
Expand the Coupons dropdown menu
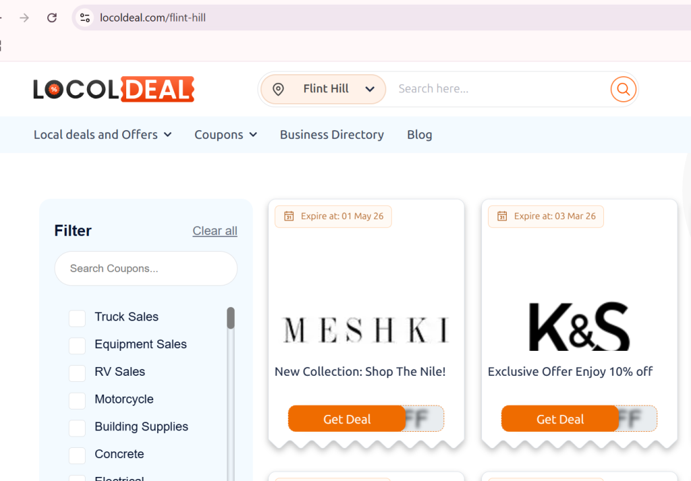pyautogui.click(x=225, y=135)
